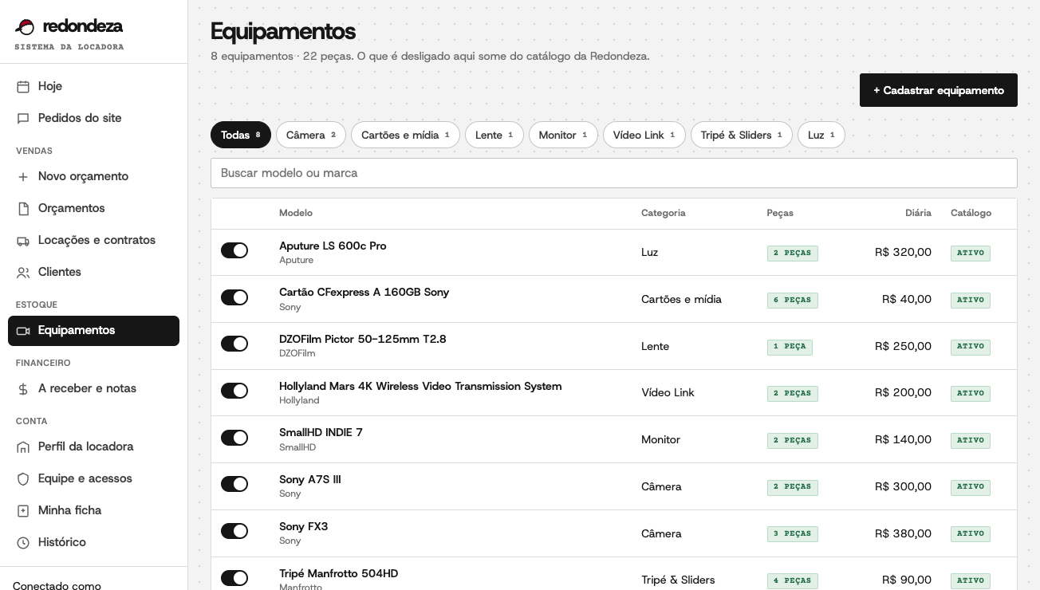The height and width of the screenshot is (590, 1040).
Task: Click the Redondeza logo icon
Action: point(26,26)
